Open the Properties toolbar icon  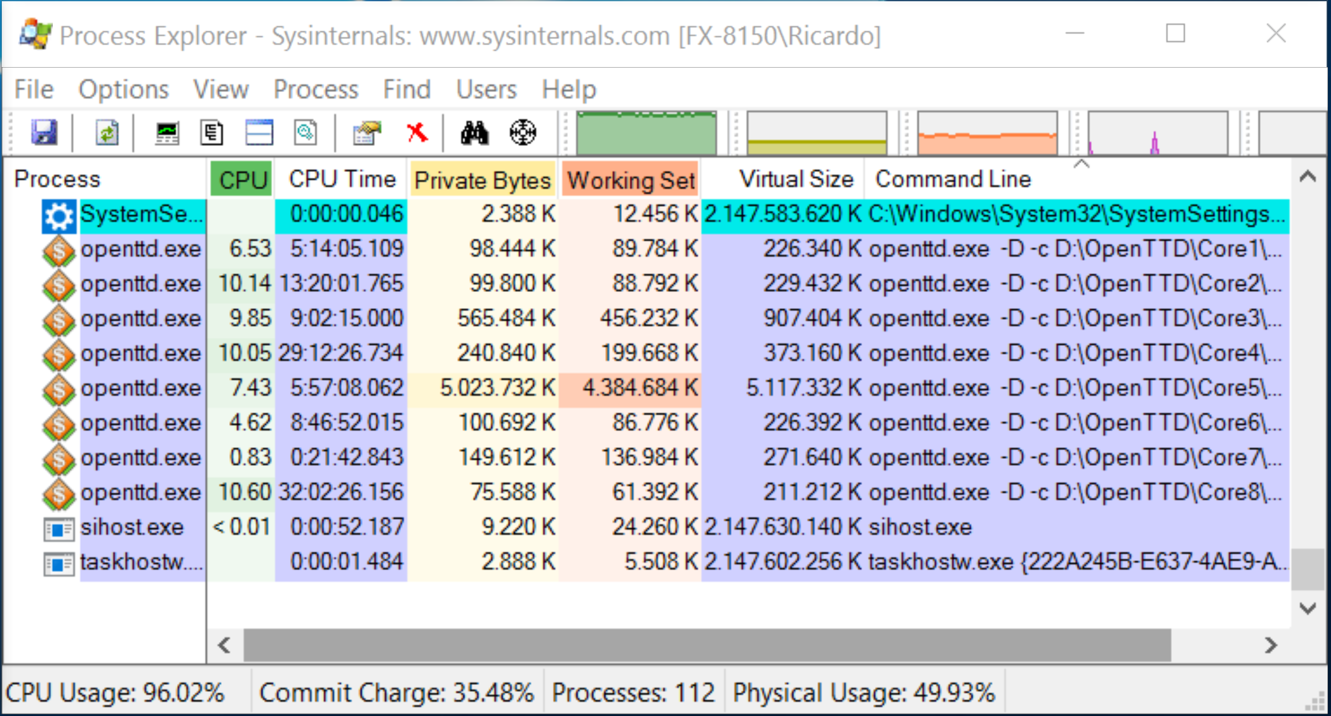coord(367,132)
